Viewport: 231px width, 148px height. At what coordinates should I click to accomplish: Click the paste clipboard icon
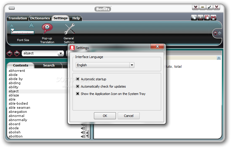pyautogui.click(x=207, y=18)
